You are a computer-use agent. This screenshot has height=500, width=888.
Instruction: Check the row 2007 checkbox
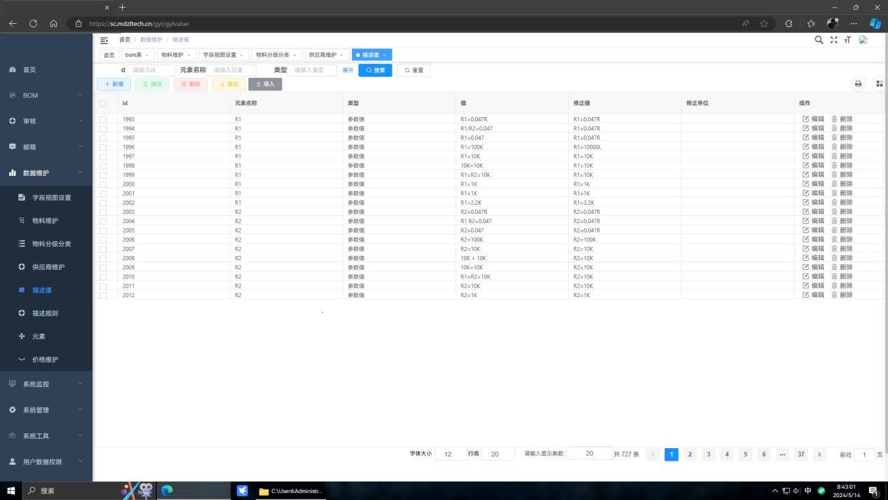pyautogui.click(x=103, y=250)
